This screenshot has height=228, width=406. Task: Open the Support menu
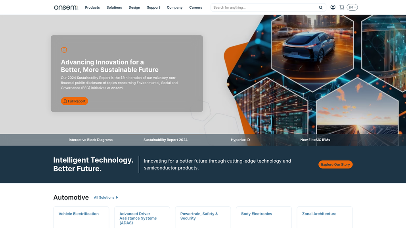coord(153,8)
